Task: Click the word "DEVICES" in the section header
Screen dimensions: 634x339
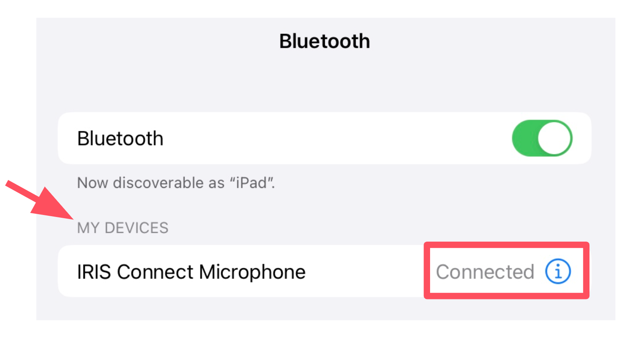Action: (136, 228)
